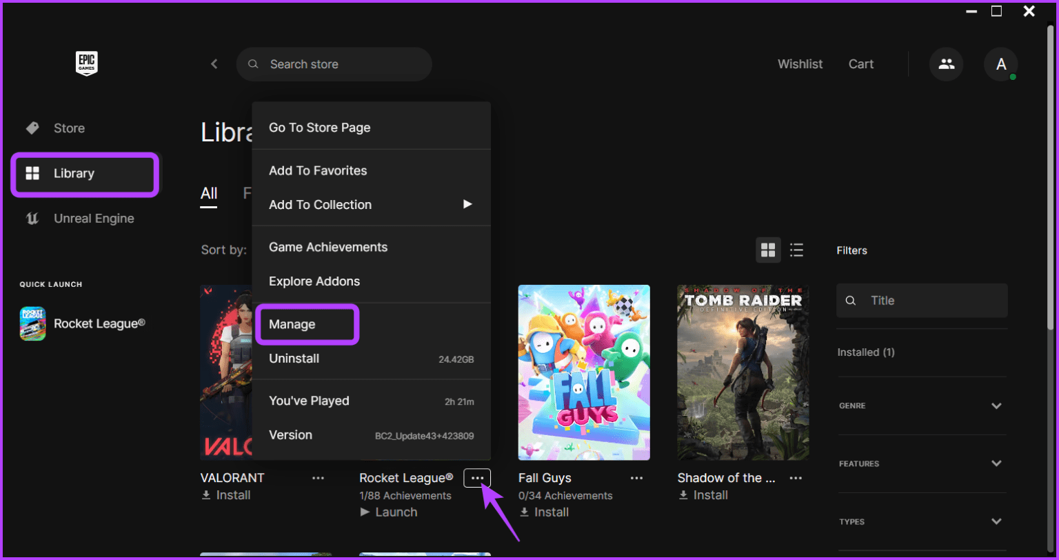
Task: Open the account profile avatar A
Action: pyautogui.click(x=1001, y=64)
